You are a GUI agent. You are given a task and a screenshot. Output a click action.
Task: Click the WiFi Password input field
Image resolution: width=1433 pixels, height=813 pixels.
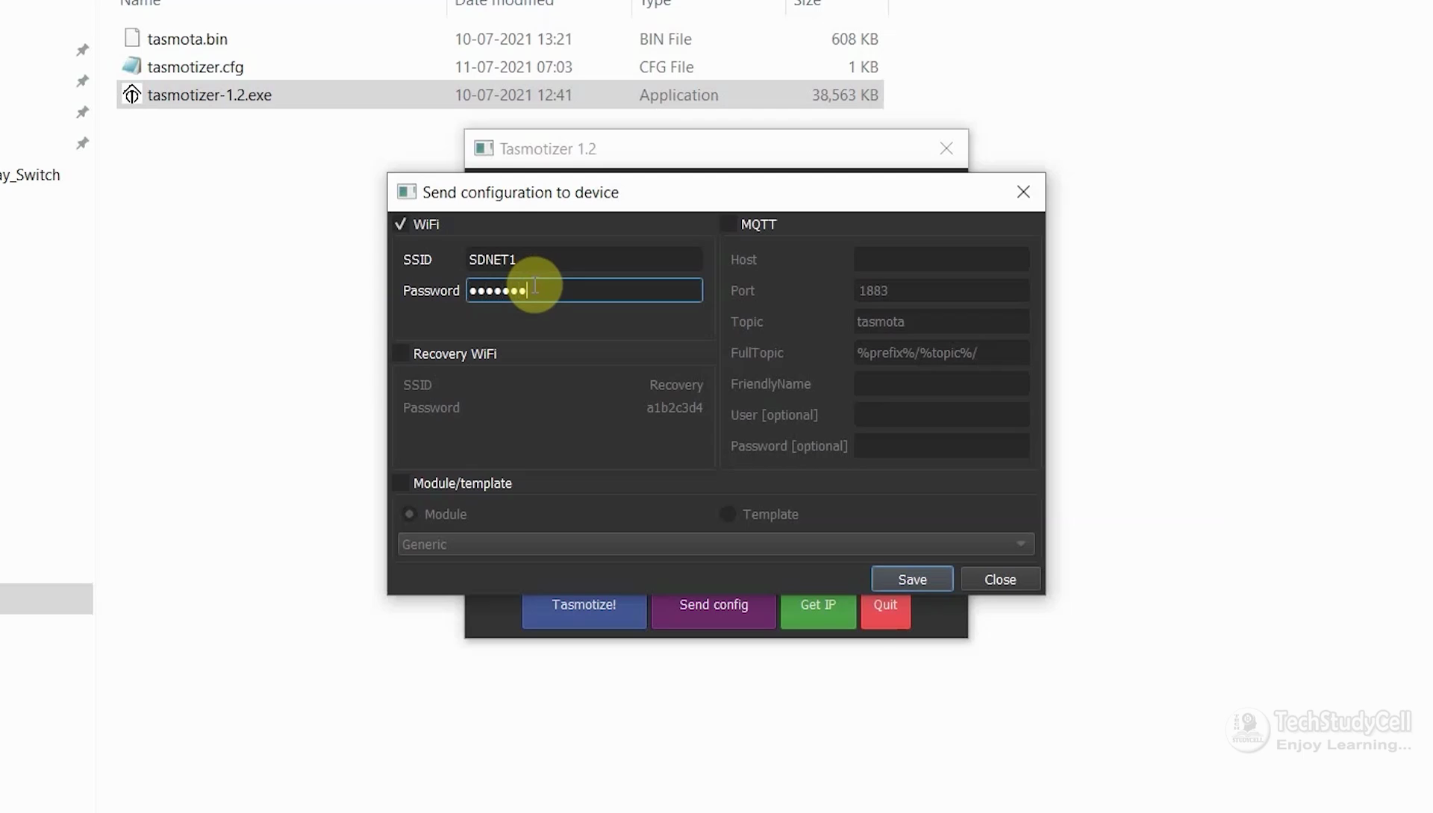[x=584, y=290]
